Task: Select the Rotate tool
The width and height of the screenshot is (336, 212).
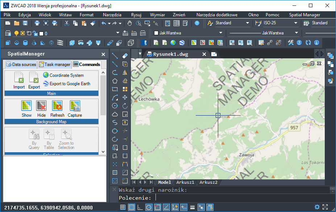Action: tap(125, 106)
